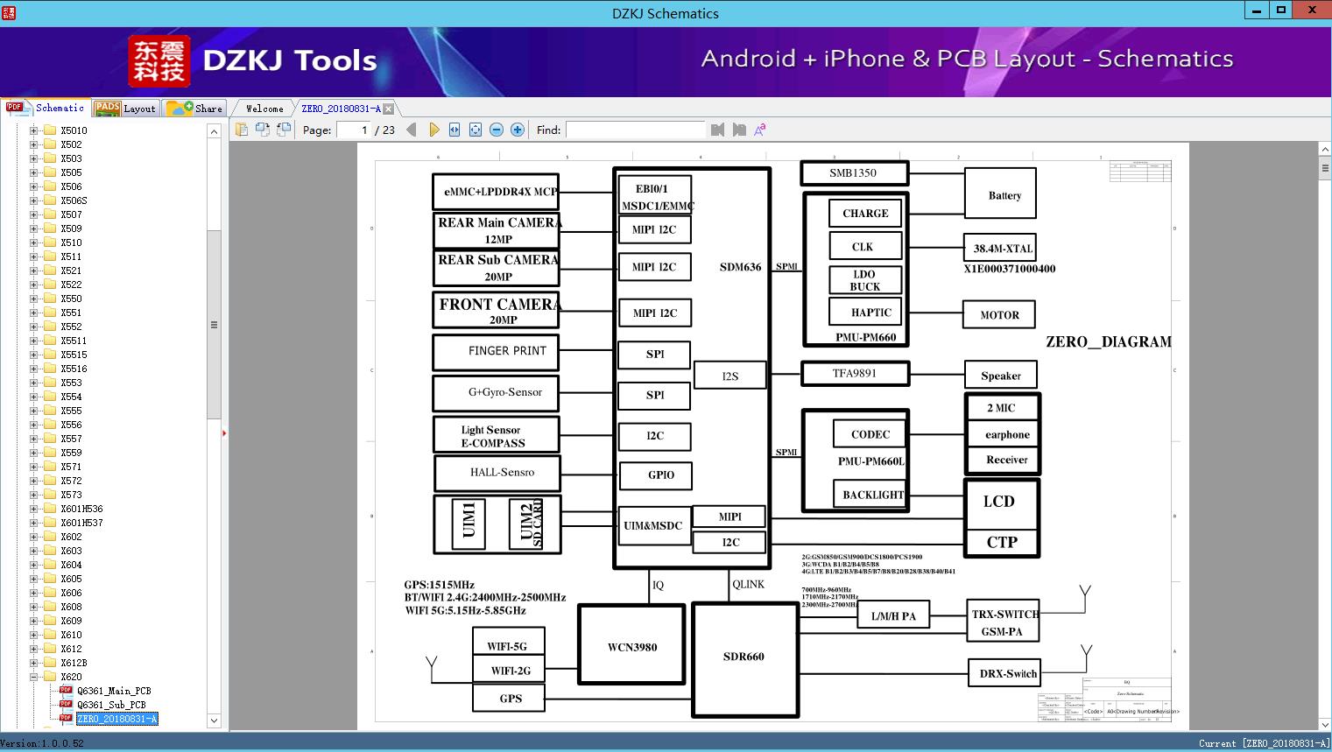This screenshot has height=752, width=1332.
Task: Click the 'Current [ZERO_20180831-A]' status text
Action: tap(1264, 743)
